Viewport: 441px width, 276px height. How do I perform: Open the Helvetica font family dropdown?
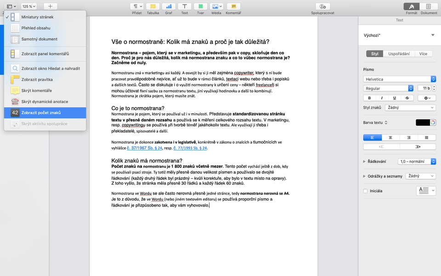399,79
